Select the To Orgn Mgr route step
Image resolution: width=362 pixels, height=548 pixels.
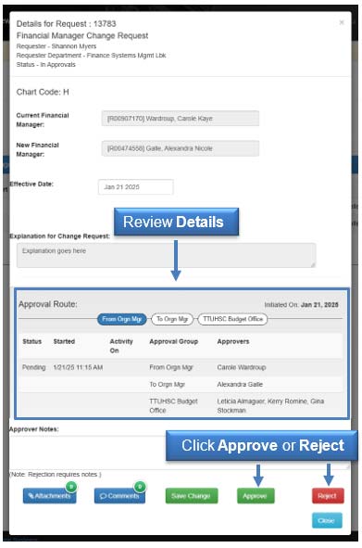coord(172,319)
